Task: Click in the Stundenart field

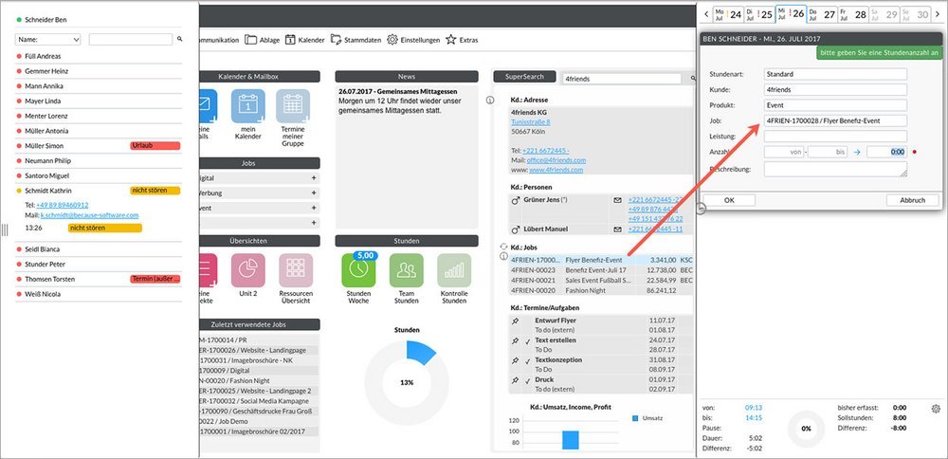Action: pyautogui.click(x=835, y=74)
